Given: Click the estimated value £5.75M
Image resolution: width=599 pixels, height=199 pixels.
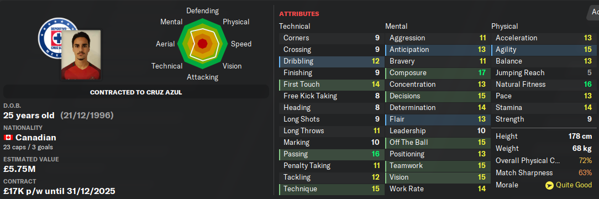Looking at the screenshot, I should [19, 169].
